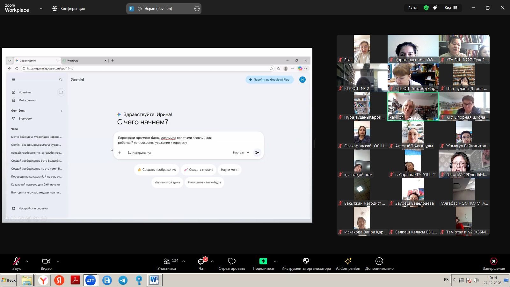
Task: Toggle the camera Video button
Action: pos(46,261)
